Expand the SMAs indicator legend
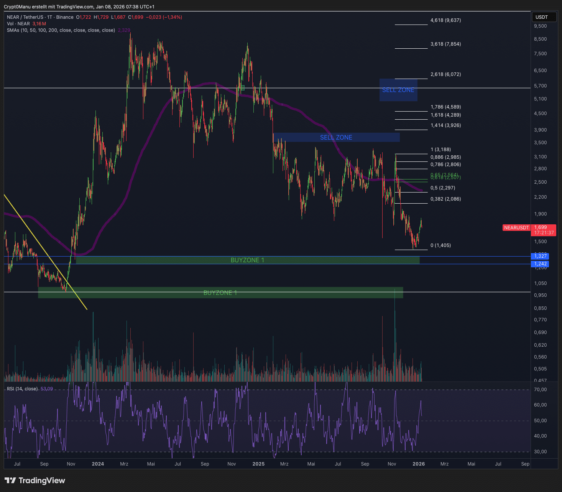This screenshot has height=492, width=562. (61, 30)
